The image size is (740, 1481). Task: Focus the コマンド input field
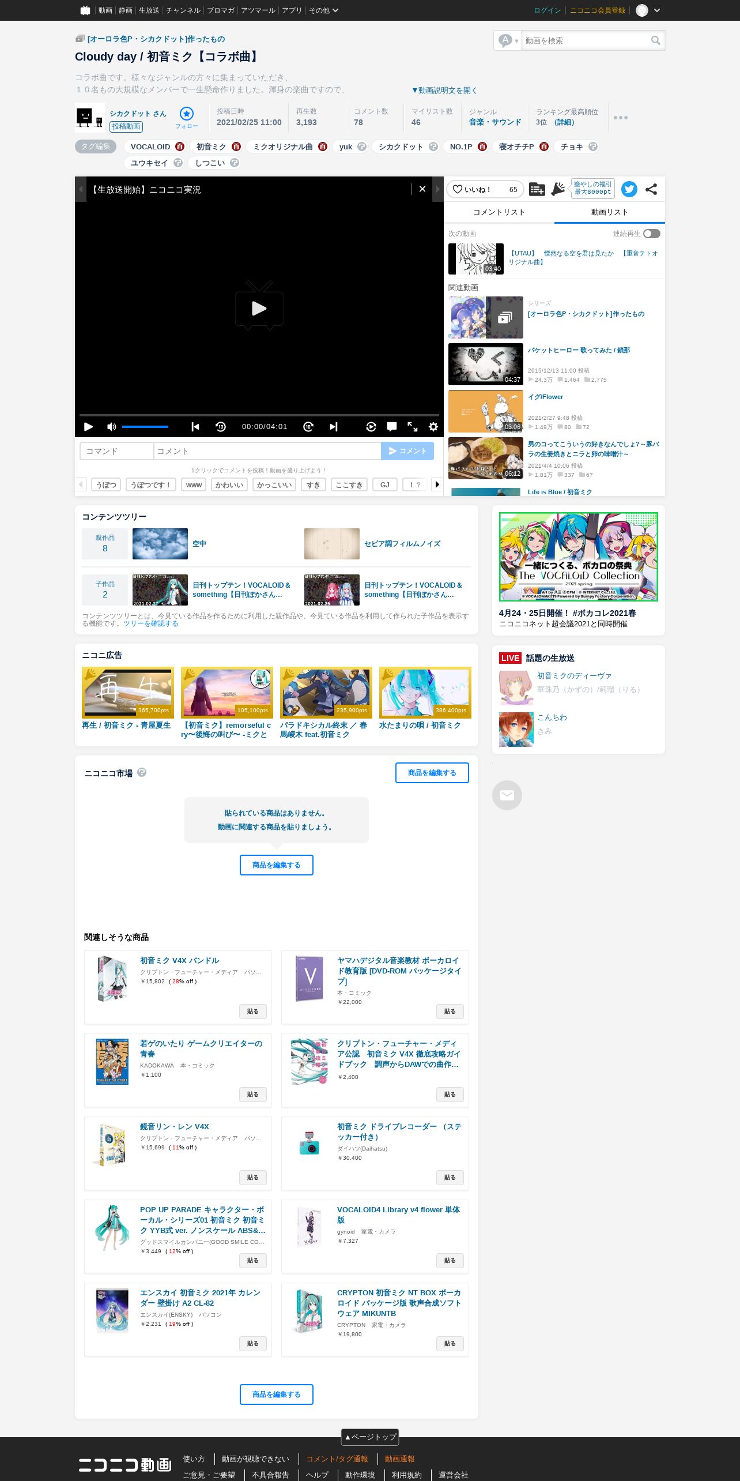coord(117,451)
